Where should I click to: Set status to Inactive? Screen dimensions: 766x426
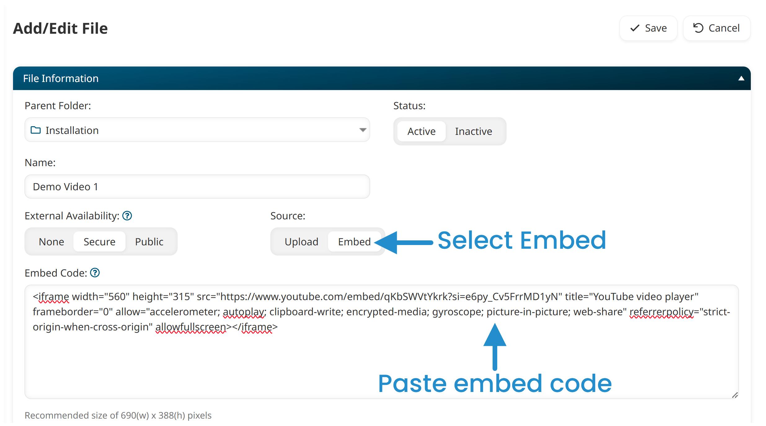coord(473,131)
